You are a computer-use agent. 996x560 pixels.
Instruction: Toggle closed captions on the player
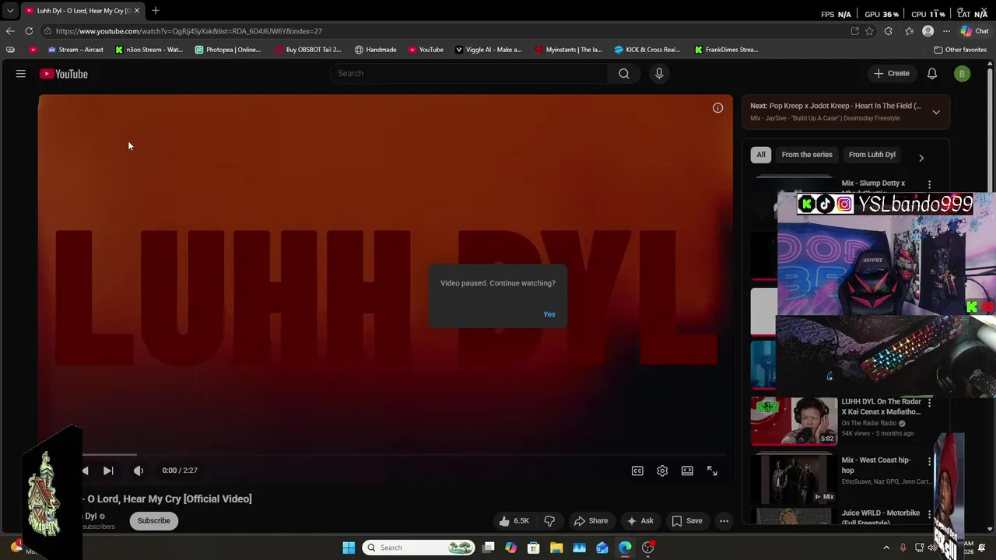(x=637, y=471)
